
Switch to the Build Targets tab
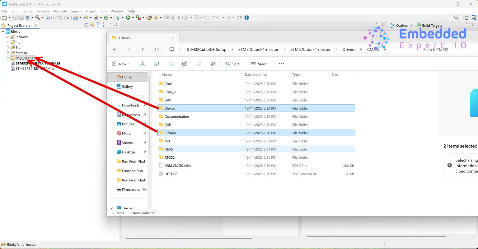[432, 25]
